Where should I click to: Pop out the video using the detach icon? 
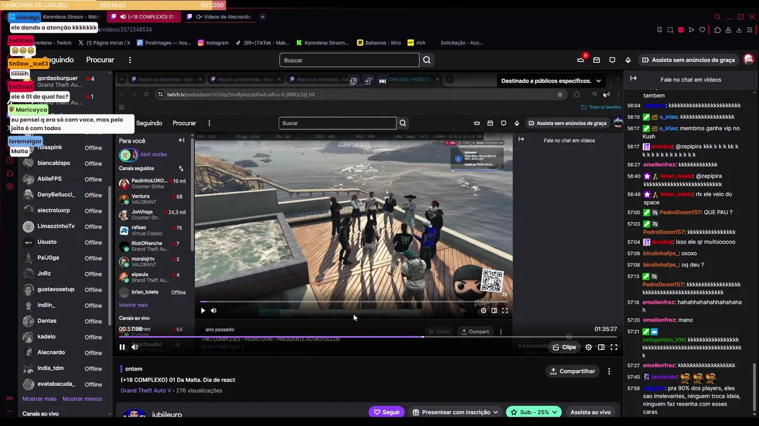[x=353, y=81]
